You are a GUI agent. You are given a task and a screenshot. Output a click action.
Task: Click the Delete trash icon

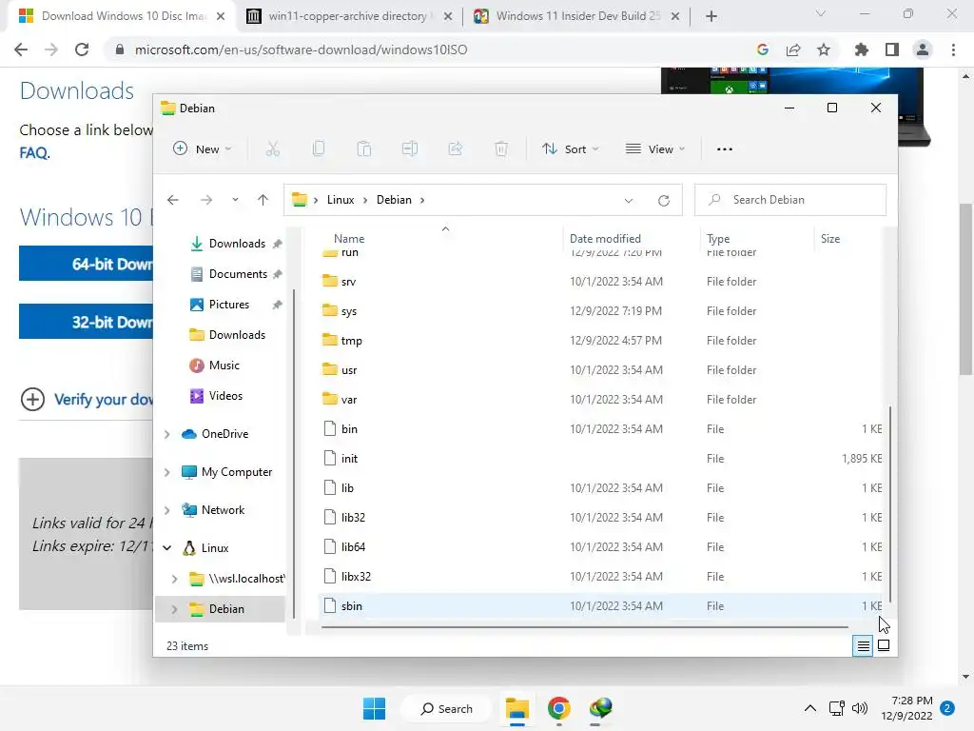501,149
